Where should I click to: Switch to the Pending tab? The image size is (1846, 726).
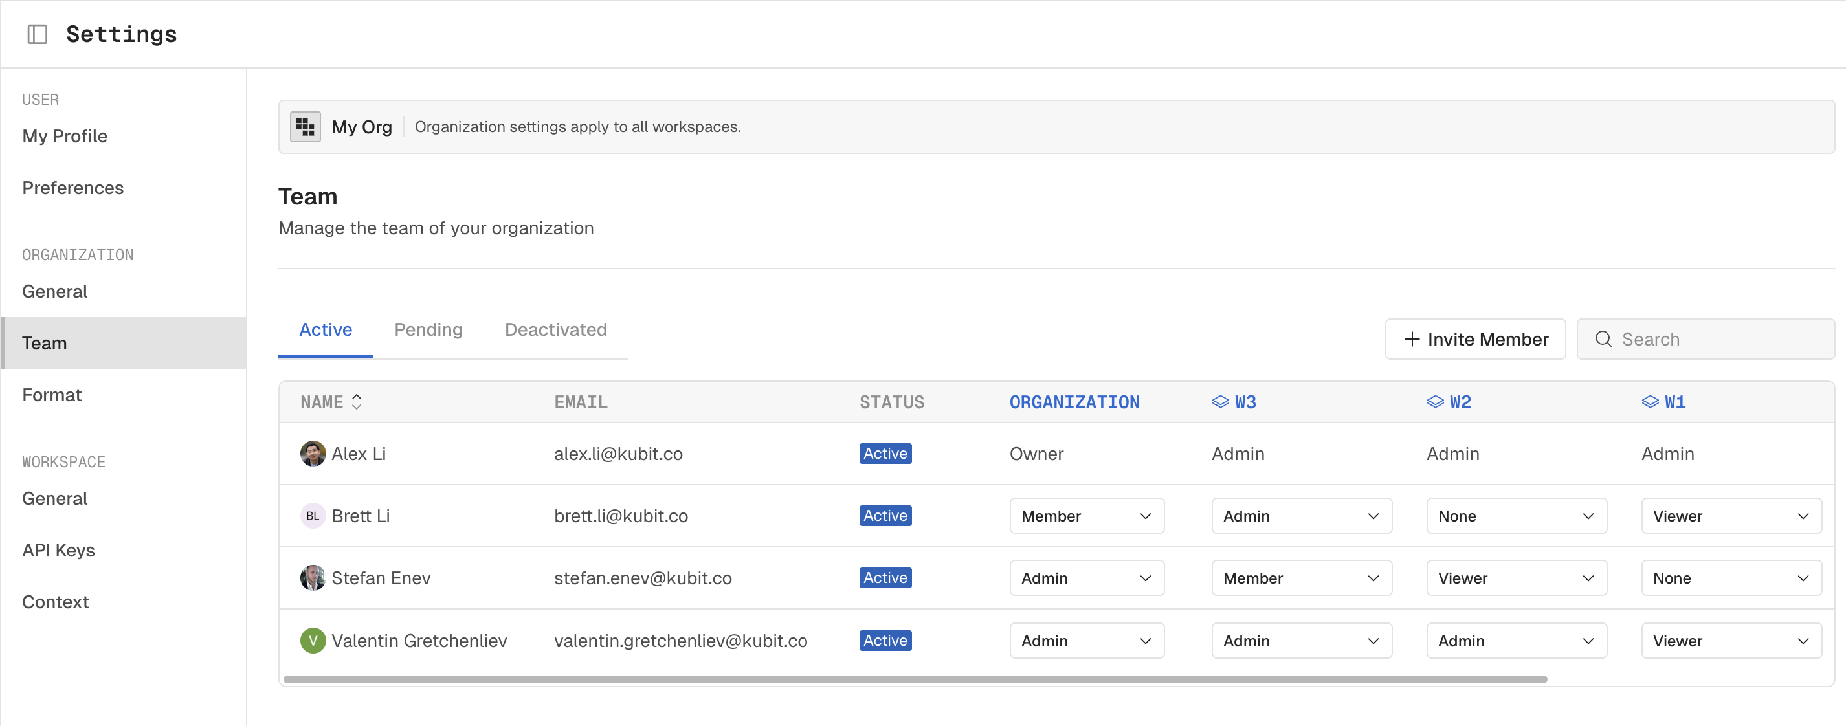[x=428, y=329]
